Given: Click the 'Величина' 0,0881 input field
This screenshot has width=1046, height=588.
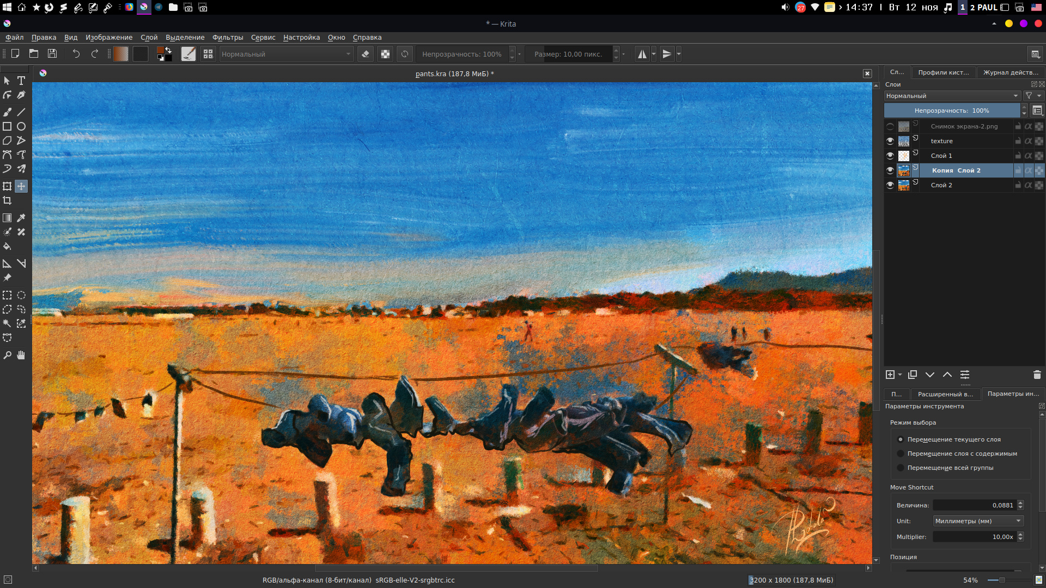Looking at the screenshot, I should tap(975, 505).
